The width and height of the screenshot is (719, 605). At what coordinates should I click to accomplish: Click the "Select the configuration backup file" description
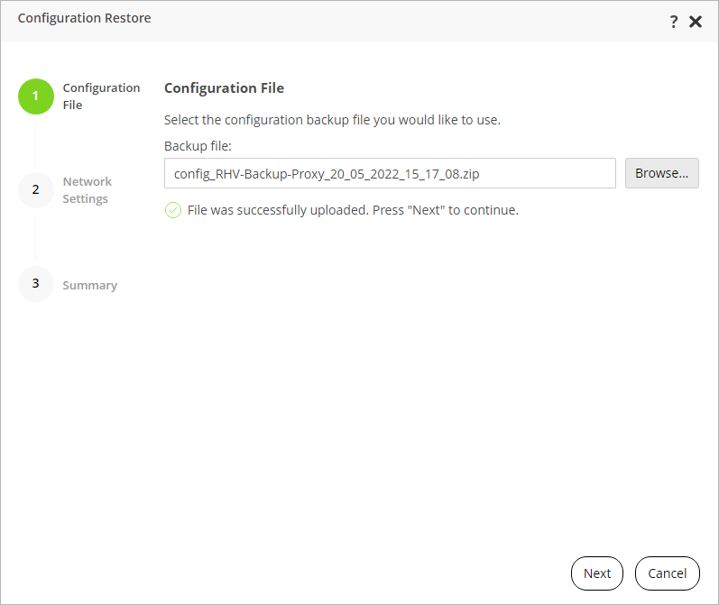tap(332, 119)
